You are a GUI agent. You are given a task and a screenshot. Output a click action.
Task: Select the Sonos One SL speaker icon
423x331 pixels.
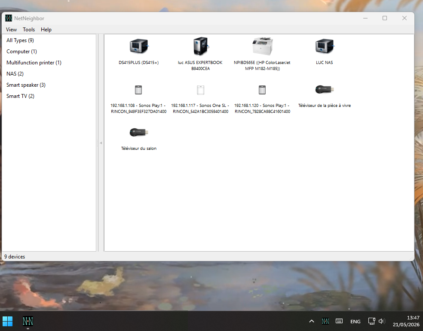click(x=200, y=90)
